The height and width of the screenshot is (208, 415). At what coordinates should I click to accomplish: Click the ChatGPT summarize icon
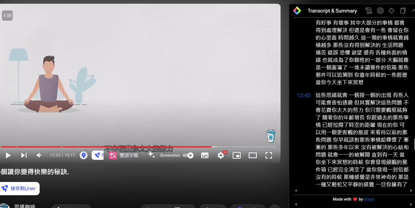pyautogui.click(x=380, y=11)
